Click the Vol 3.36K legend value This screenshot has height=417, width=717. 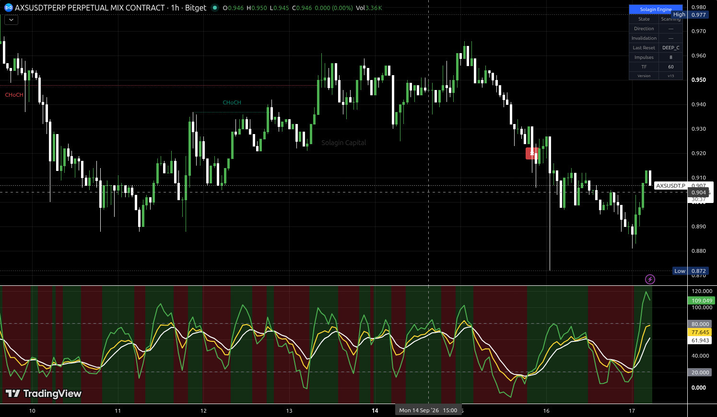(369, 8)
